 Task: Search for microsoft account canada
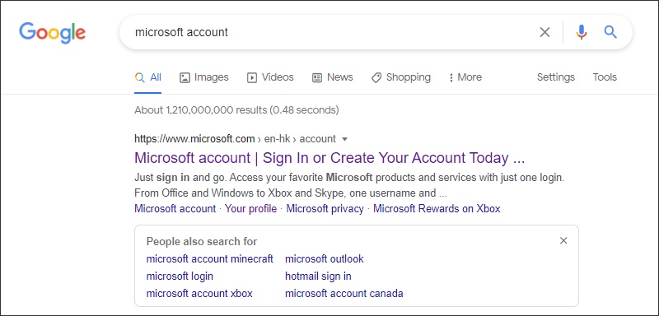click(344, 293)
